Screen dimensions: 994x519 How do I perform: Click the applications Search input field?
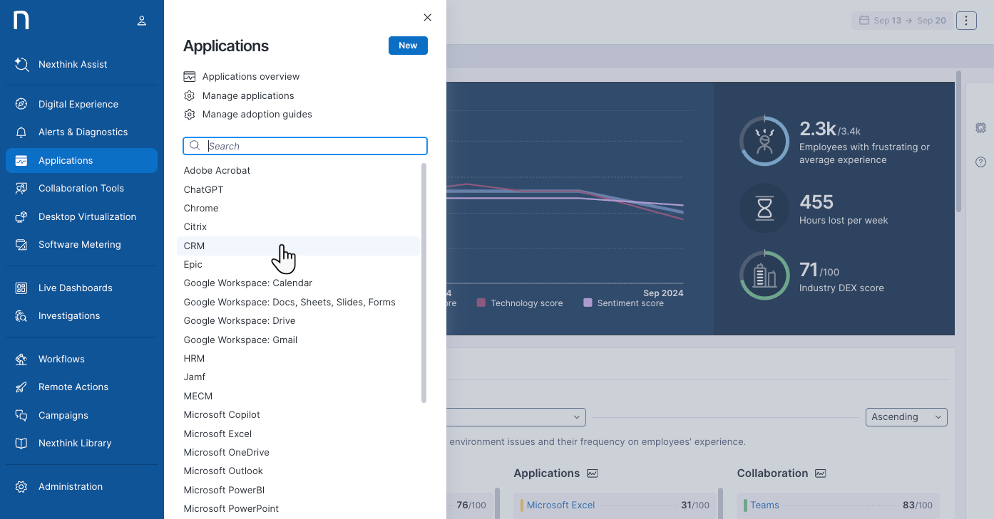(314, 146)
